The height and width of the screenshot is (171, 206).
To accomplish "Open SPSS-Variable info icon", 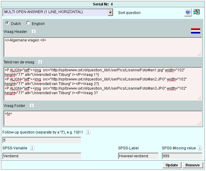I will [x=32, y=148].
